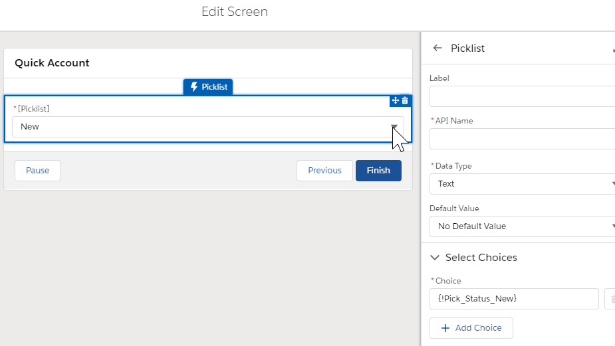Delete the Picklist component with the trash icon
This screenshot has height=346, width=615.
click(x=405, y=100)
